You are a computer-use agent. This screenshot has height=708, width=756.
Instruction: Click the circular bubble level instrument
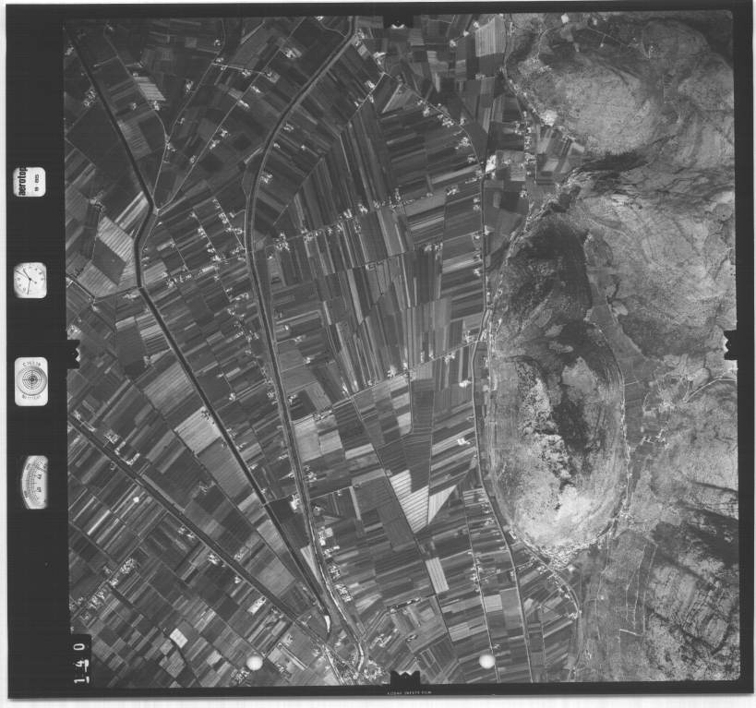coord(31,381)
